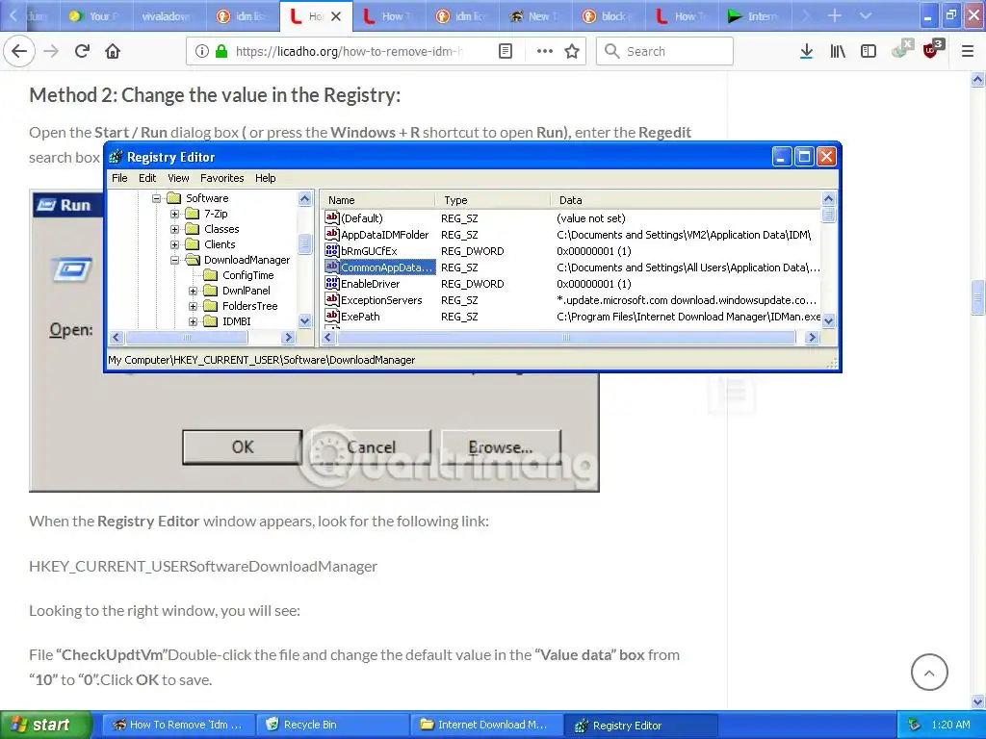Expand the DwnlPanel key node
The width and height of the screenshot is (986, 739).
(193, 291)
